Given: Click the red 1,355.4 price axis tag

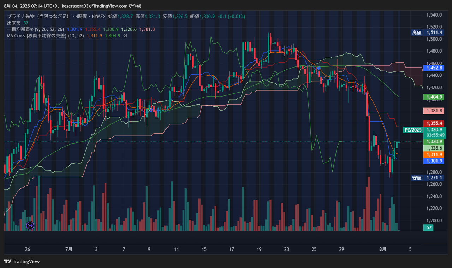Looking at the screenshot, I should click(x=434, y=123).
